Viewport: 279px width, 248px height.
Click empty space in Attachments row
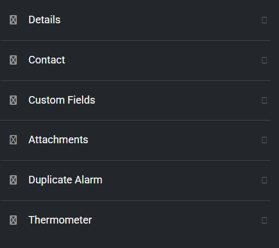tap(174, 140)
